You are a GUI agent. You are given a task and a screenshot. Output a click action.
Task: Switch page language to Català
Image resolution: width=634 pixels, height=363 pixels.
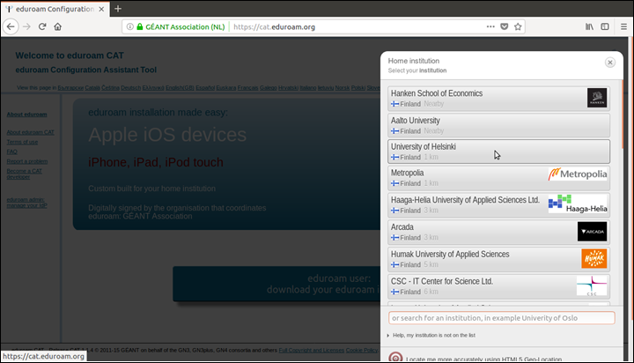point(92,88)
